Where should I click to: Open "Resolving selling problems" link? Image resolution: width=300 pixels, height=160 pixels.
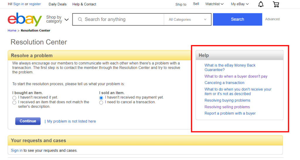[227, 107]
